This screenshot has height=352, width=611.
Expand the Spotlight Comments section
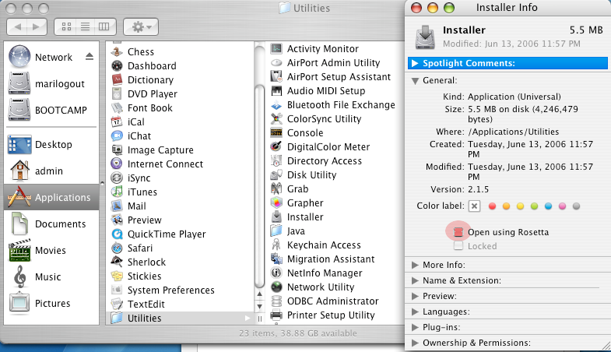click(x=415, y=63)
